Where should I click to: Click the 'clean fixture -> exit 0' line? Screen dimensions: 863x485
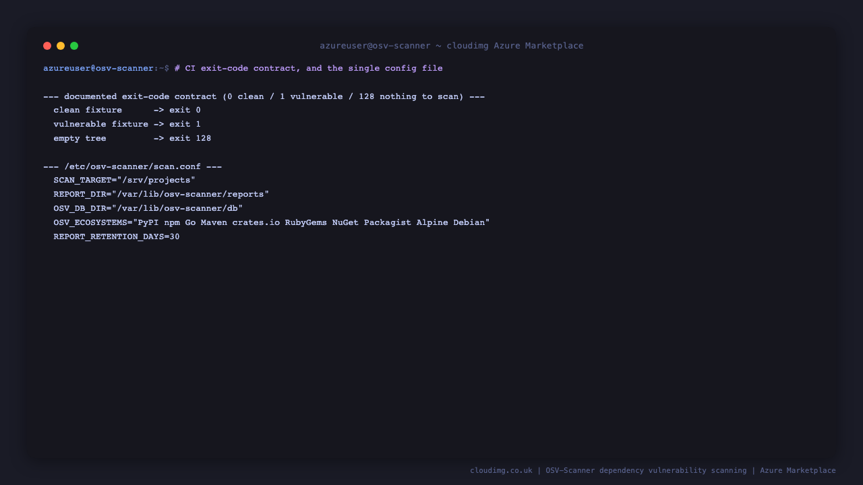pos(127,110)
